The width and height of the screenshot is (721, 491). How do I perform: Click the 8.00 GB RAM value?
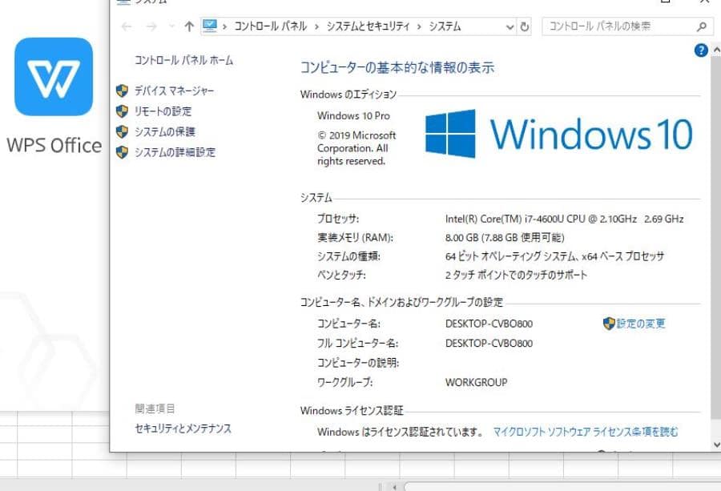[505, 238]
